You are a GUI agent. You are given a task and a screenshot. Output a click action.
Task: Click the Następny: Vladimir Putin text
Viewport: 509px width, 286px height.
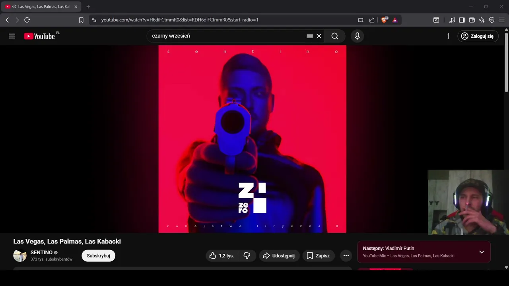(x=389, y=249)
